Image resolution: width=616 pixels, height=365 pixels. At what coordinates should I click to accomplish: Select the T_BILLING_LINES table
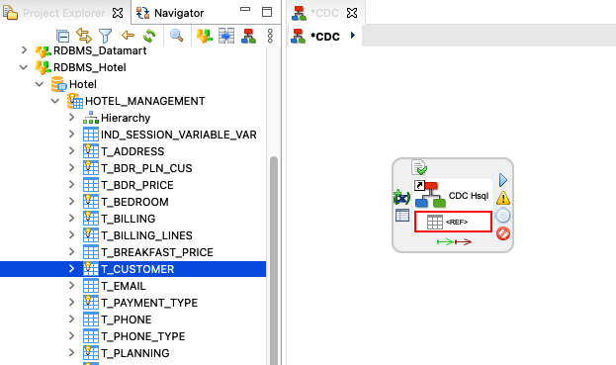click(x=146, y=235)
